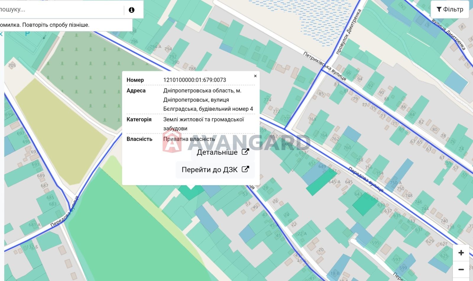Click house number 18-В on the map
The width and height of the screenshot is (473, 281).
pyautogui.click(x=335, y=273)
